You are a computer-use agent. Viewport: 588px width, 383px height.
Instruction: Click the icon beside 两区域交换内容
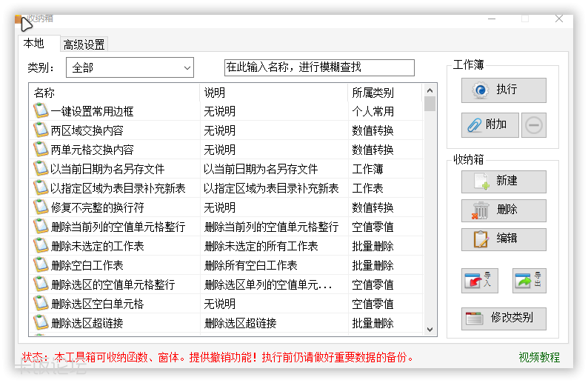tap(40, 130)
